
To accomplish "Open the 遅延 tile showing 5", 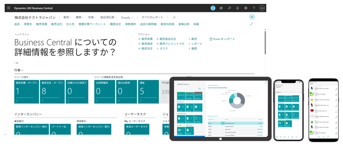I will [x=148, y=92].
